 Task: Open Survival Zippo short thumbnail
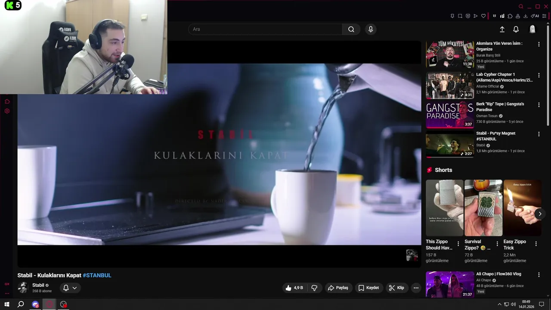[483, 208]
